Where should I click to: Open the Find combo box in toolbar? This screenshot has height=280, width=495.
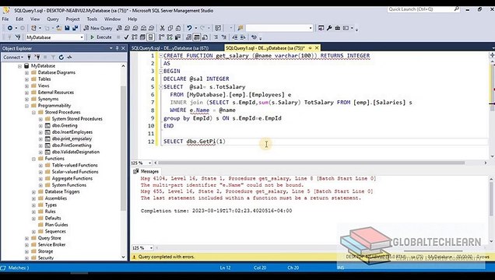(x=279, y=28)
